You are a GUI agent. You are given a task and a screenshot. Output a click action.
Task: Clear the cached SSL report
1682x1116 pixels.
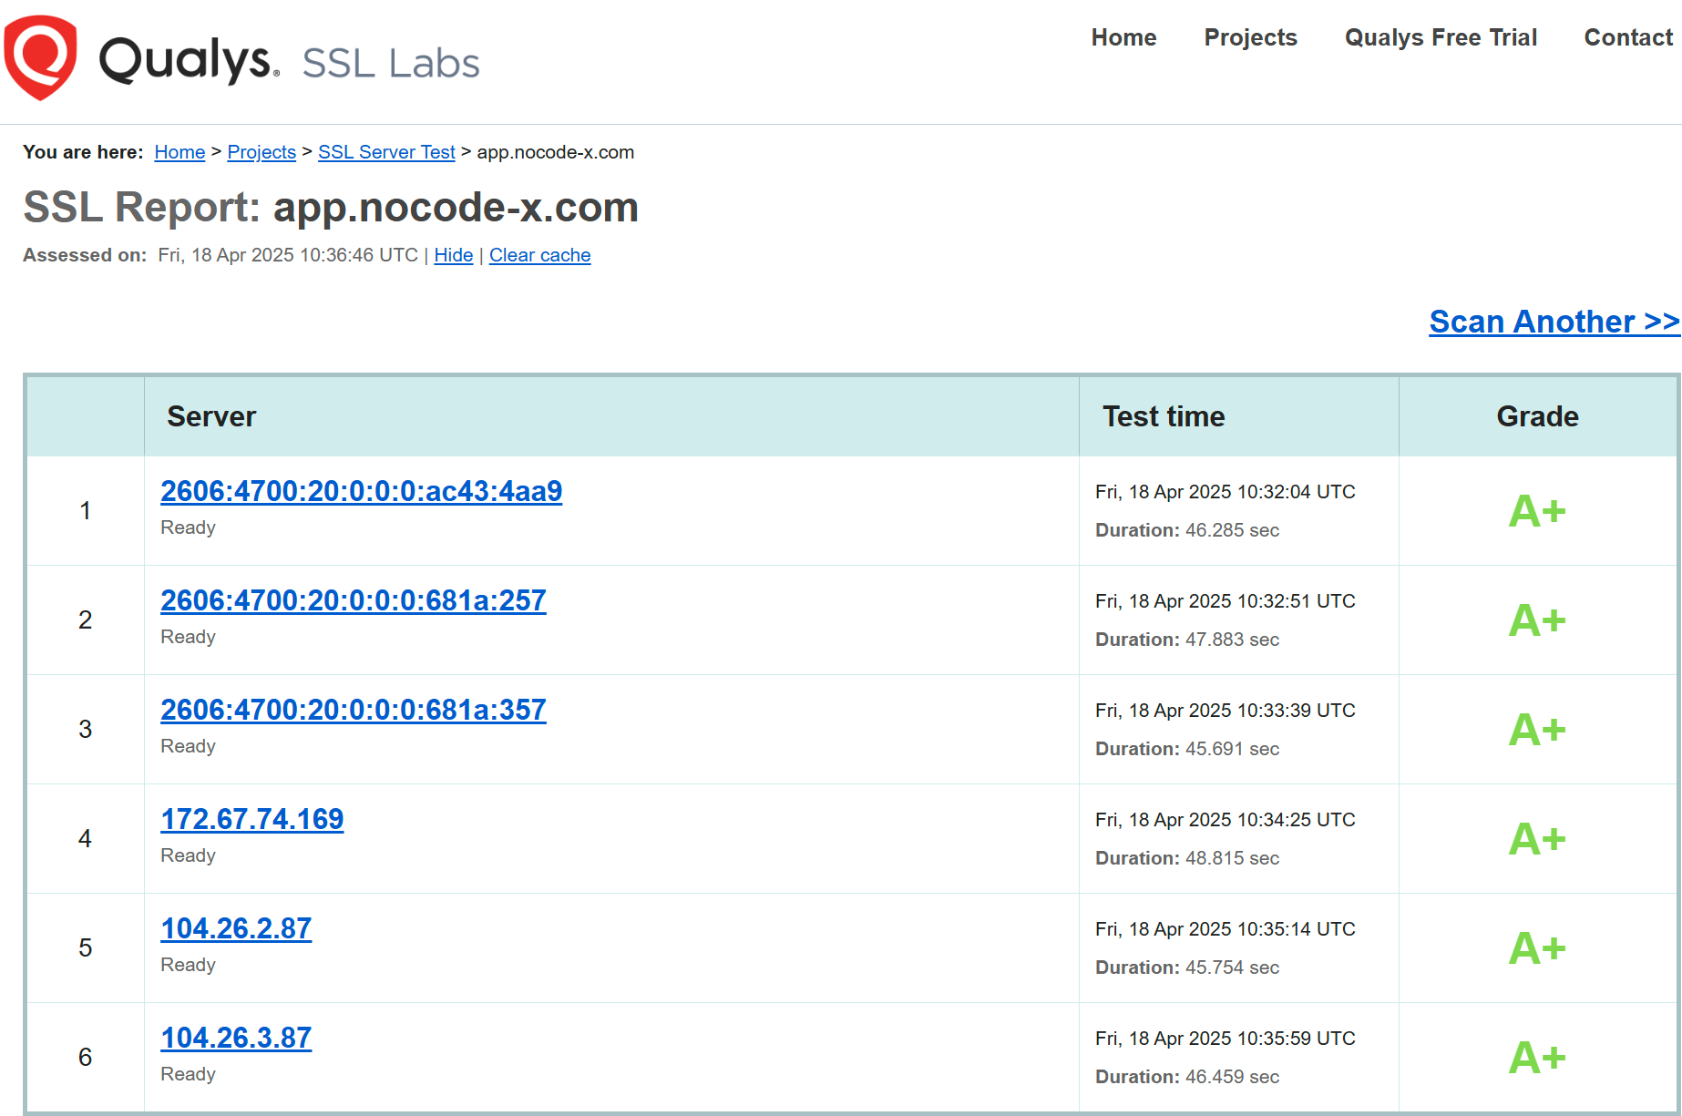[539, 255]
